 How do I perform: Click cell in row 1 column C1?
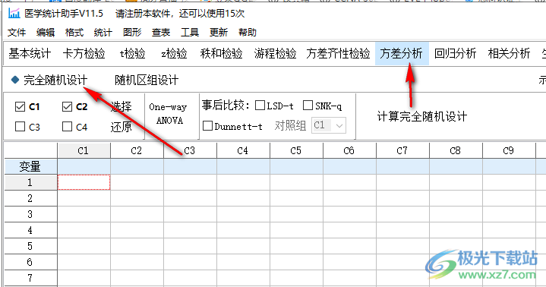pos(84,182)
